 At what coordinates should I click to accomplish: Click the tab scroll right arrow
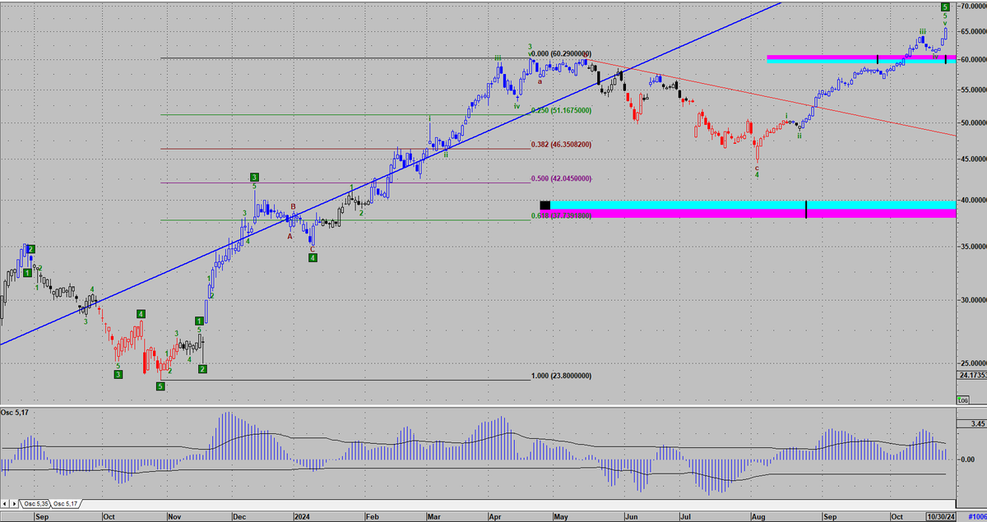[14, 503]
